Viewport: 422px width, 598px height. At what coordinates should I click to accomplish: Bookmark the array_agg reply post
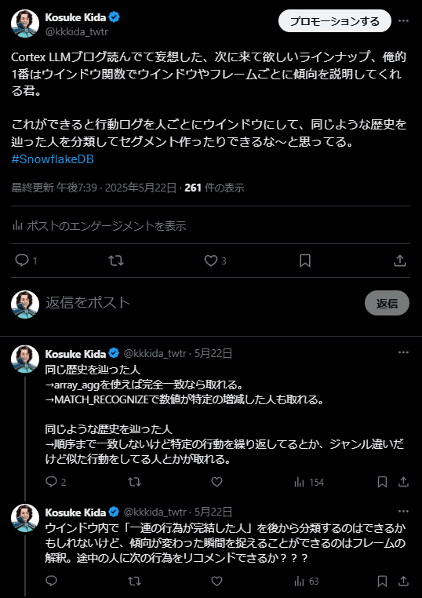click(x=382, y=482)
